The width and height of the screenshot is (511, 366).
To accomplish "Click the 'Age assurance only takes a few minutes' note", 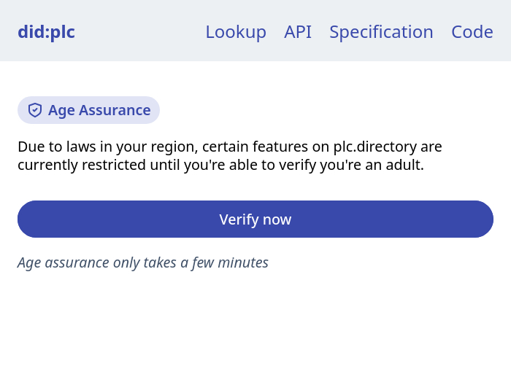I will point(143,262).
